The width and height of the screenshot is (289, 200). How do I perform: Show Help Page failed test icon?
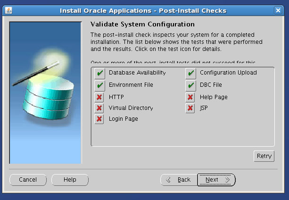(190, 97)
